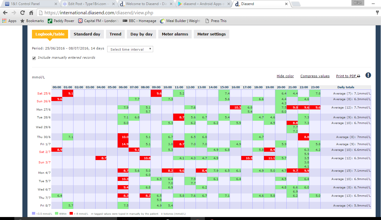The height and width of the screenshot is (220, 381).
Task: Click the browser back arrow
Action: pyautogui.click(x=5, y=13)
